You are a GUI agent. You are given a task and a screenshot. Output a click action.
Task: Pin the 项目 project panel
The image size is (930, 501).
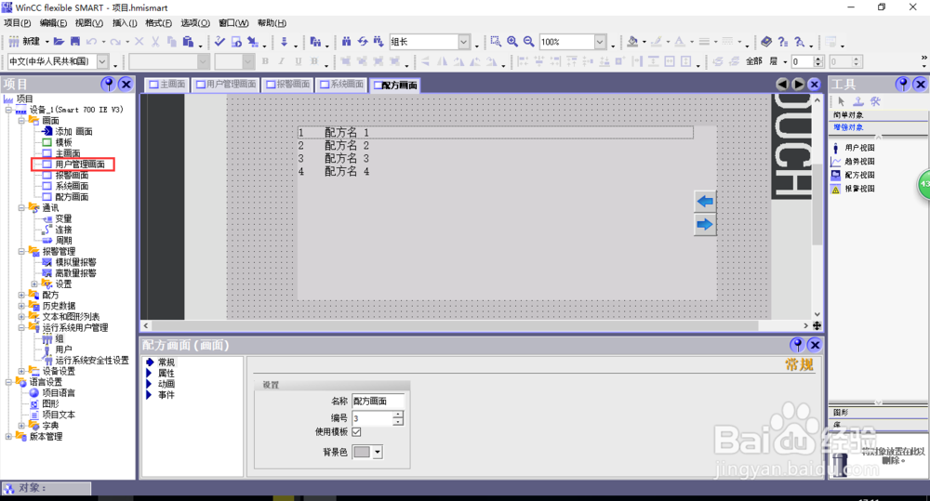coord(108,85)
